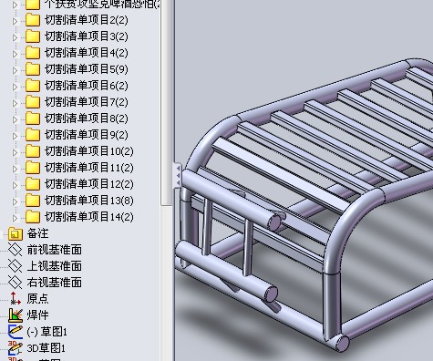Image resolution: width=433 pixels, height=361 pixels.
Task: Select 切割清单项目11(2) text label
Action: [x=89, y=168]
